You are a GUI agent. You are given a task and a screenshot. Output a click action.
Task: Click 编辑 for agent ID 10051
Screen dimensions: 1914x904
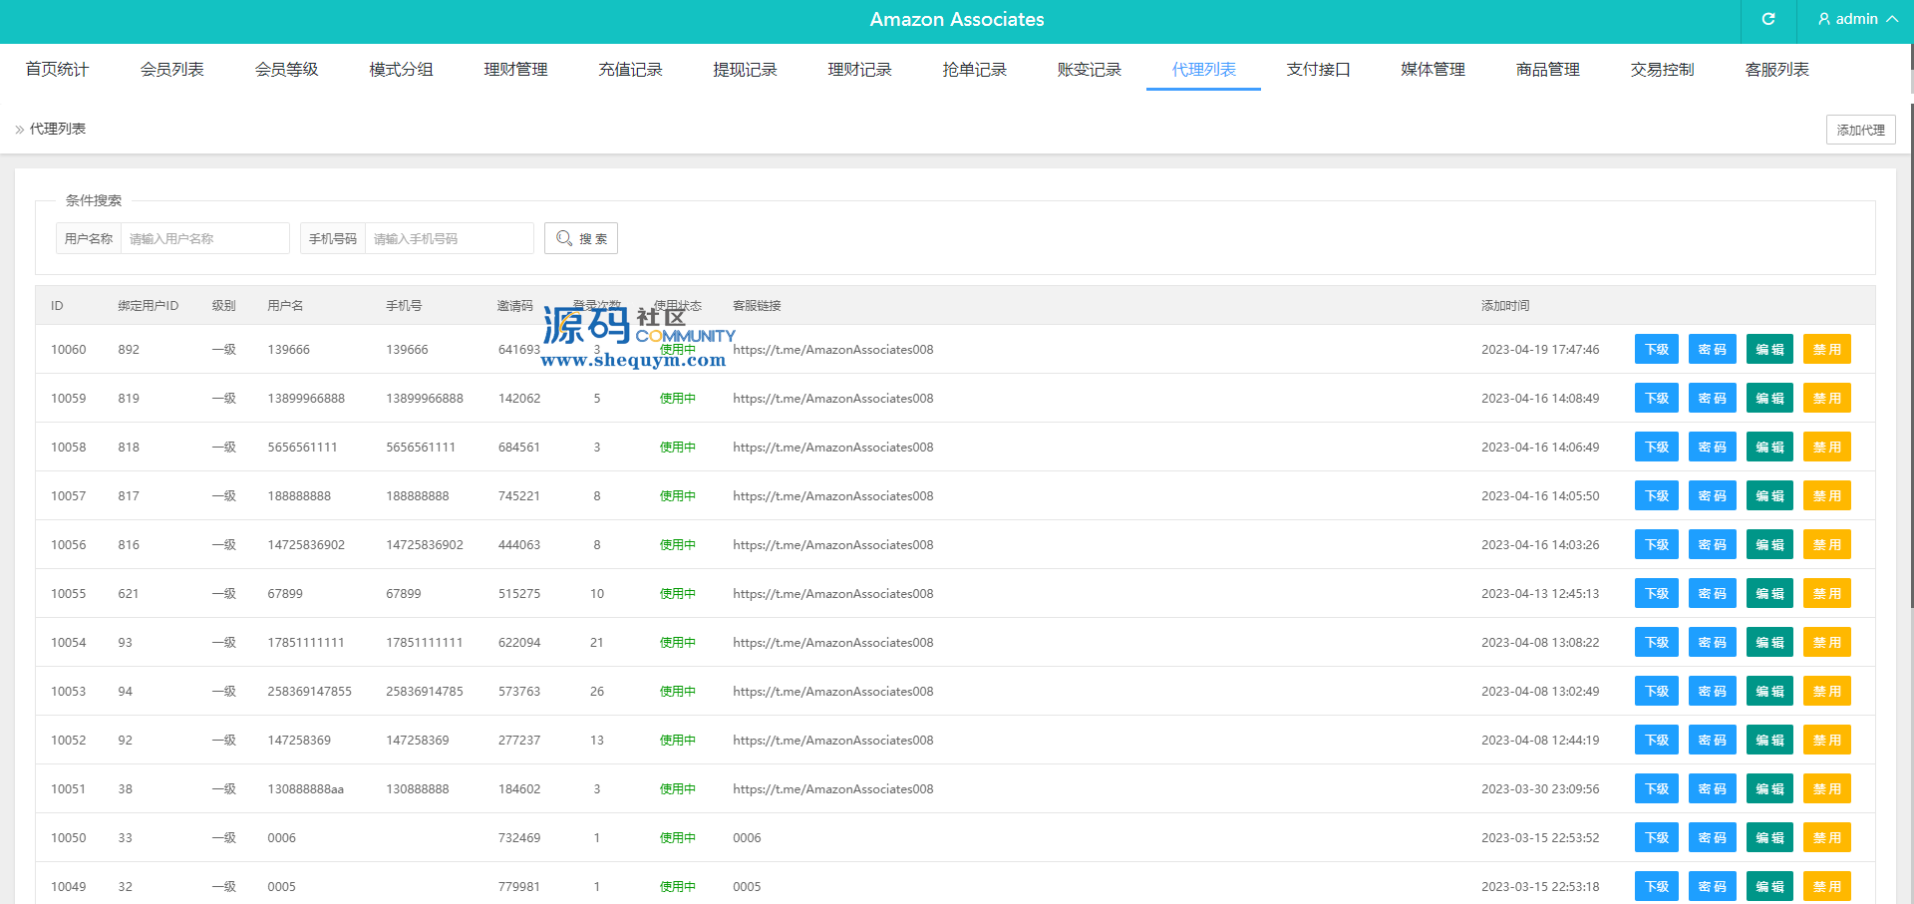point(1769,788)
